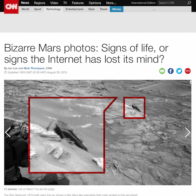Open Nick Thompson's author page
The image size is (196, 196).
(34, 68)
